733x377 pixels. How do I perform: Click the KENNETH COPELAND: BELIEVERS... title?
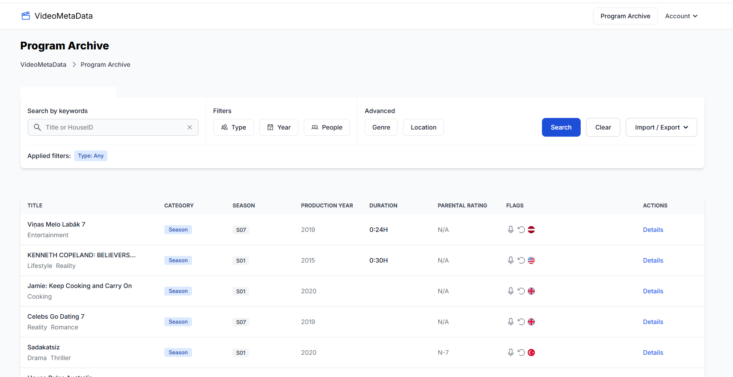click(x=81, y=255)
